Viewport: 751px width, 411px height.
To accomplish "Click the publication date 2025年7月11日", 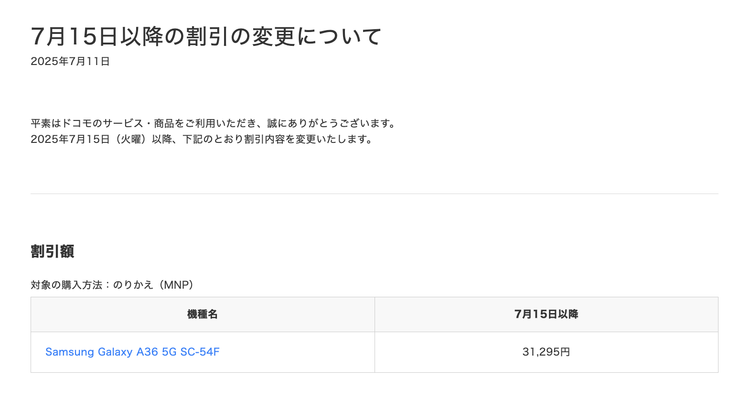I will tap(70, 61).
